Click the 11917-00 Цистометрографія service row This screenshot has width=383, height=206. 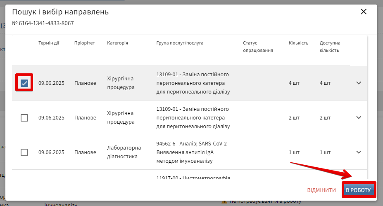coord(193,178)
